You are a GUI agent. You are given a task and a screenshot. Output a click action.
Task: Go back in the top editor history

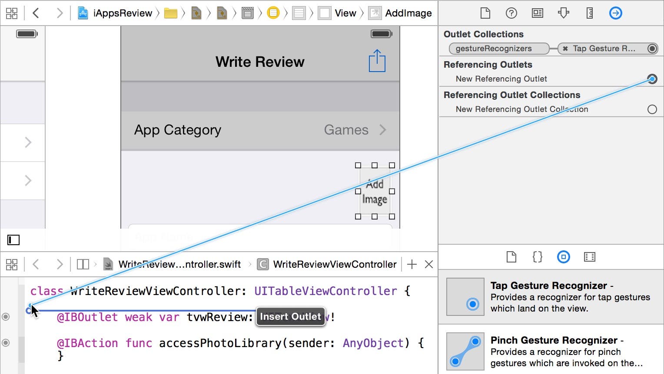point(36,13)
